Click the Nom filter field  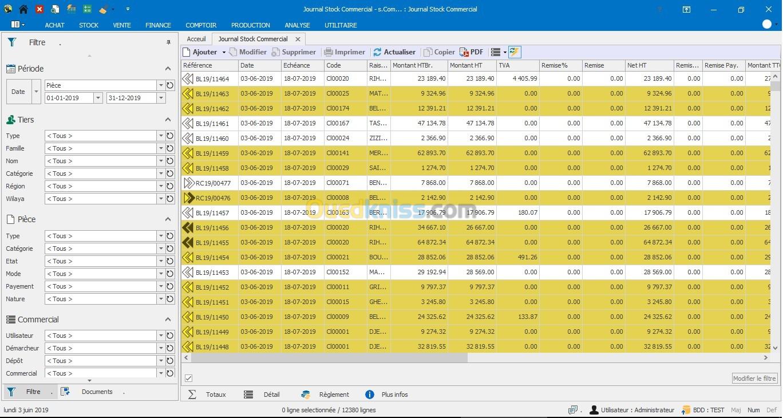point(101,161)
